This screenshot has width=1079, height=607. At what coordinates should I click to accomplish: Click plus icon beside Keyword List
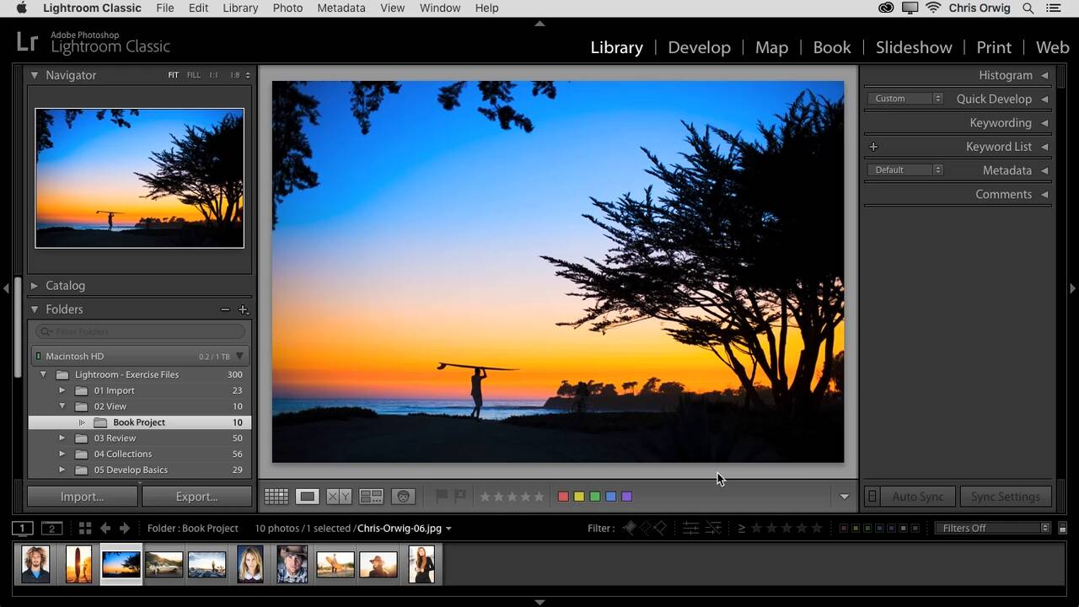point(873,147)
